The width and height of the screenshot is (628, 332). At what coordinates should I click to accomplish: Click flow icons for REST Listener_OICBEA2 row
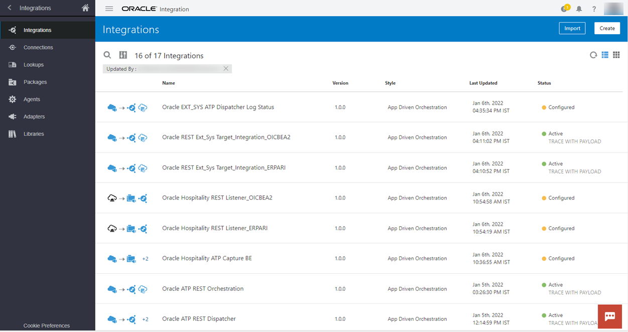pos(128,199)
